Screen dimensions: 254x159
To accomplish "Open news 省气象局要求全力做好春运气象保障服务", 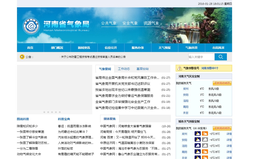I will pos(124,96).
